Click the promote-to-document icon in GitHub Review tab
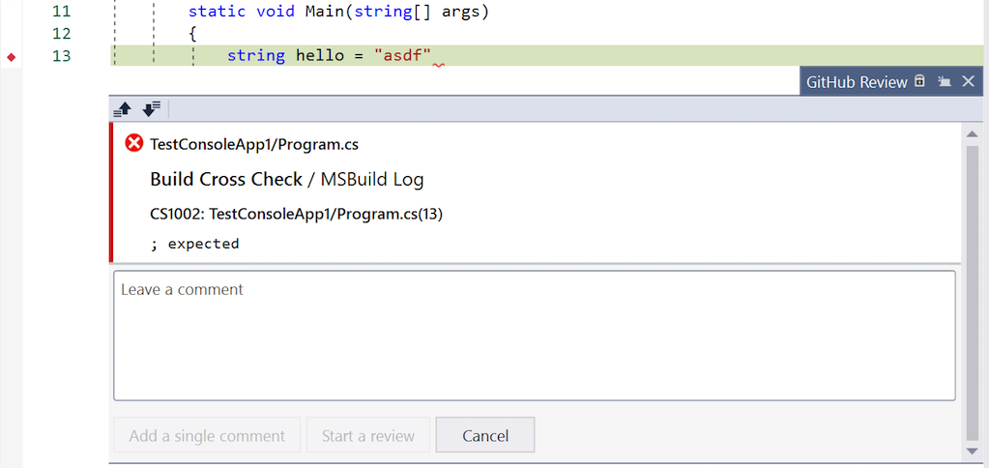Image resolution: width=989 pixels, height=468 pixels. 945,82
